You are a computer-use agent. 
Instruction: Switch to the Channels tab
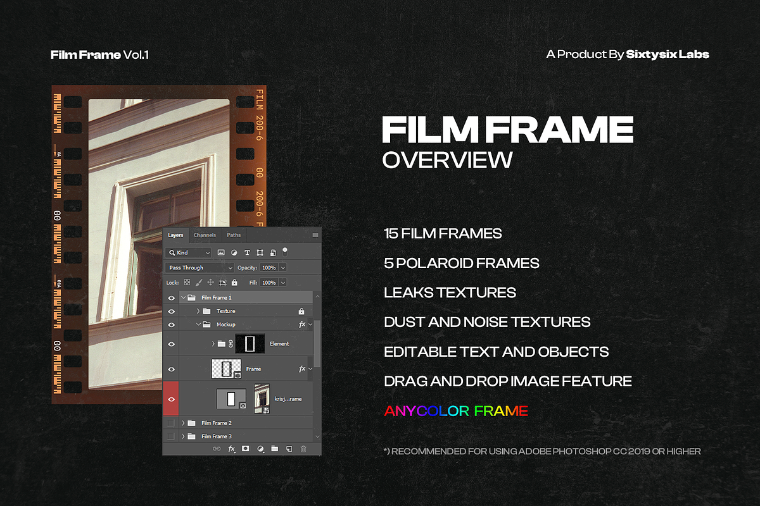pos(205,235)
